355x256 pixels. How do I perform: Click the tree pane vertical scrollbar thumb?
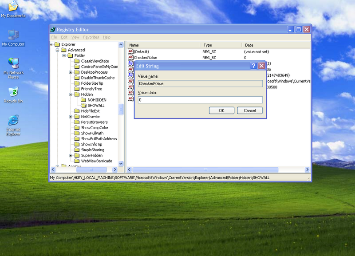(x=121, y=110)
